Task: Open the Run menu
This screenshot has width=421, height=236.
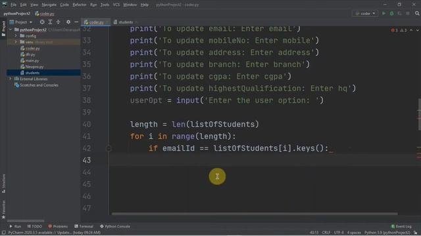Action: pyautogui.click(x=93, y=5)
